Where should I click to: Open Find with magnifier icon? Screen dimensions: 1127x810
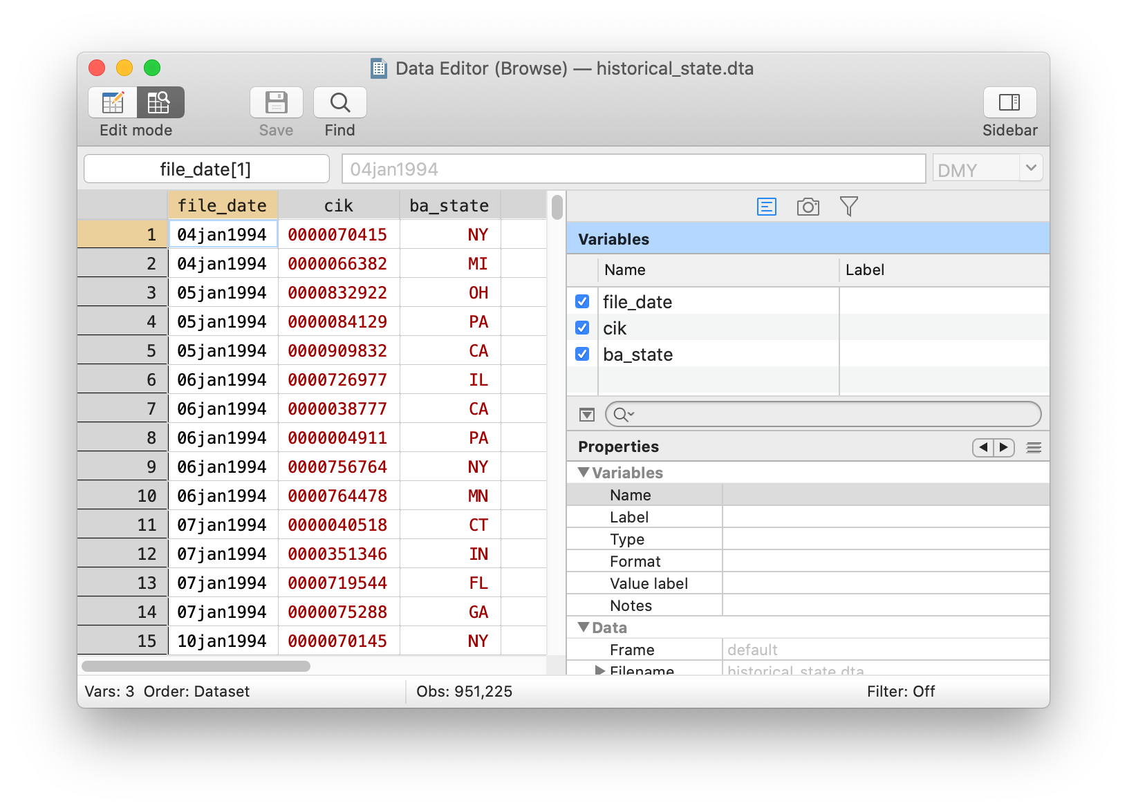pyautogui.click(x=339, y=103)
